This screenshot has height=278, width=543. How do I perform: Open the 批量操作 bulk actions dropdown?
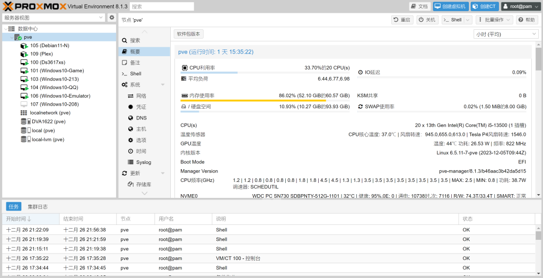(x=494, y=20)
